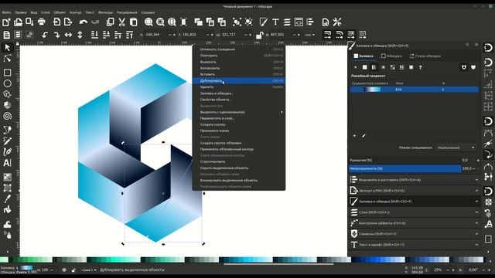Select flat color fill type
This screenshot has width=495, height=278.
364,67
